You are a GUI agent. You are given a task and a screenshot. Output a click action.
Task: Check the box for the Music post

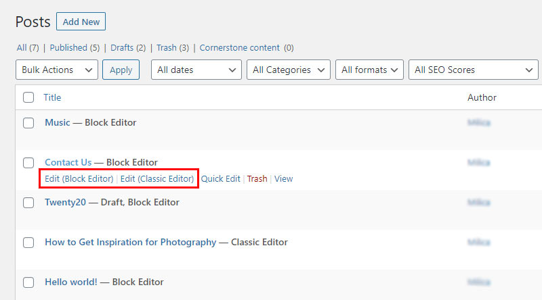(x=28, y=123)
